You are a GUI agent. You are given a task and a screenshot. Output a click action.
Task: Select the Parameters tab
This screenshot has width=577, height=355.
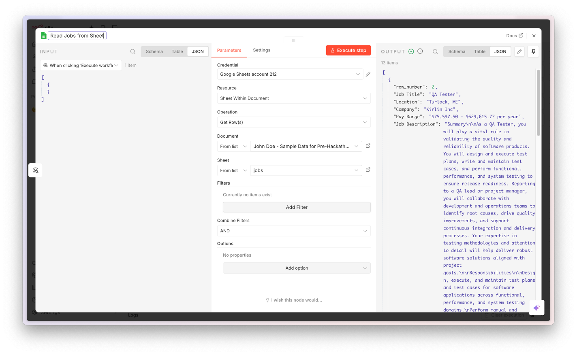pyautogui.click(x=229, y=50)
